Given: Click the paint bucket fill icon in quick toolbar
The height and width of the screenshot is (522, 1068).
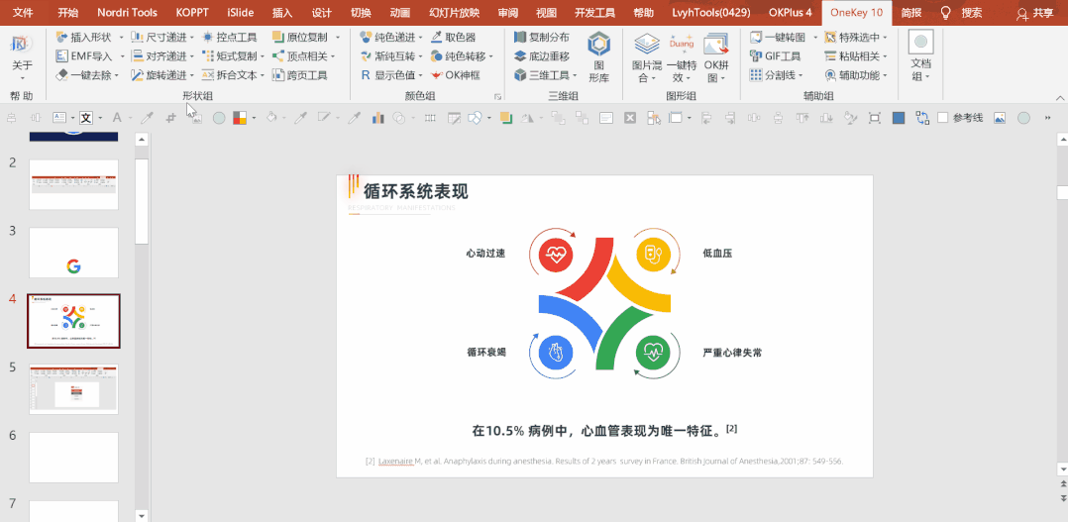Looking at the screenshot, I should pos(271,118).
